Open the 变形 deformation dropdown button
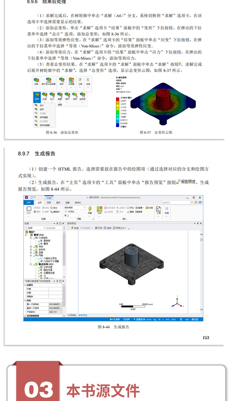 (37, 97)
